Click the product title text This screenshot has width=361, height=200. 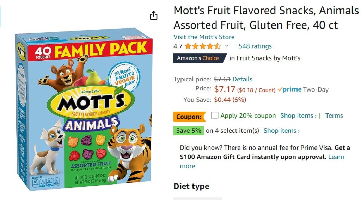266,18
